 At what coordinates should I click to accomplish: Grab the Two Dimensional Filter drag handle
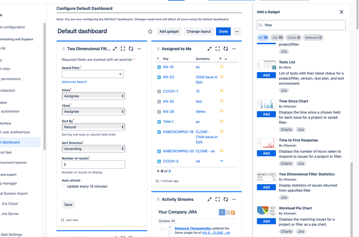click(63, 49)
